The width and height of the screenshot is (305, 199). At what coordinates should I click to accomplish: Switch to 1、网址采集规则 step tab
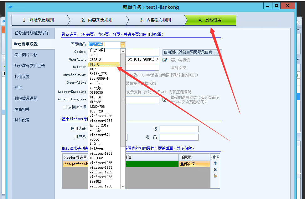(x=39, y=20)
